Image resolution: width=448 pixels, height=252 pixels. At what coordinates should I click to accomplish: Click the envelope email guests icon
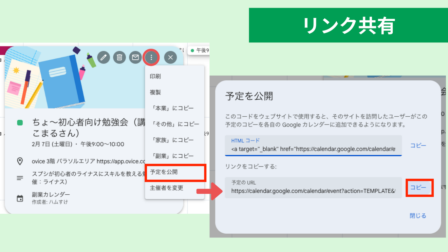[135, 57]
